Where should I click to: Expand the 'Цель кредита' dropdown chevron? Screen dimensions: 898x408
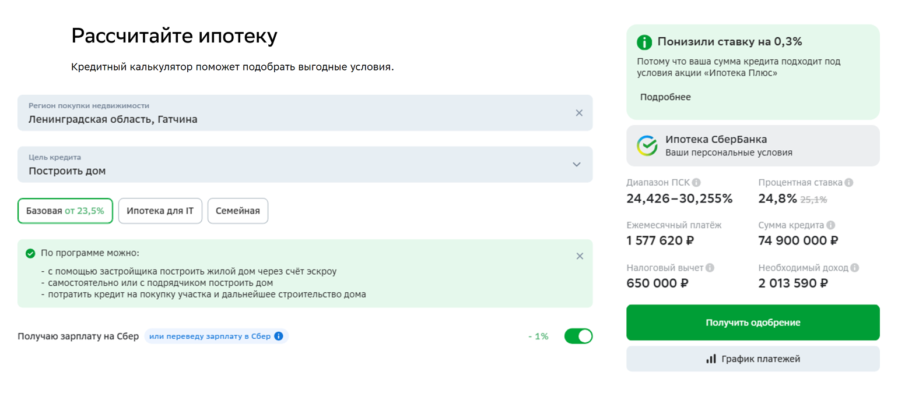pos(577,164)
